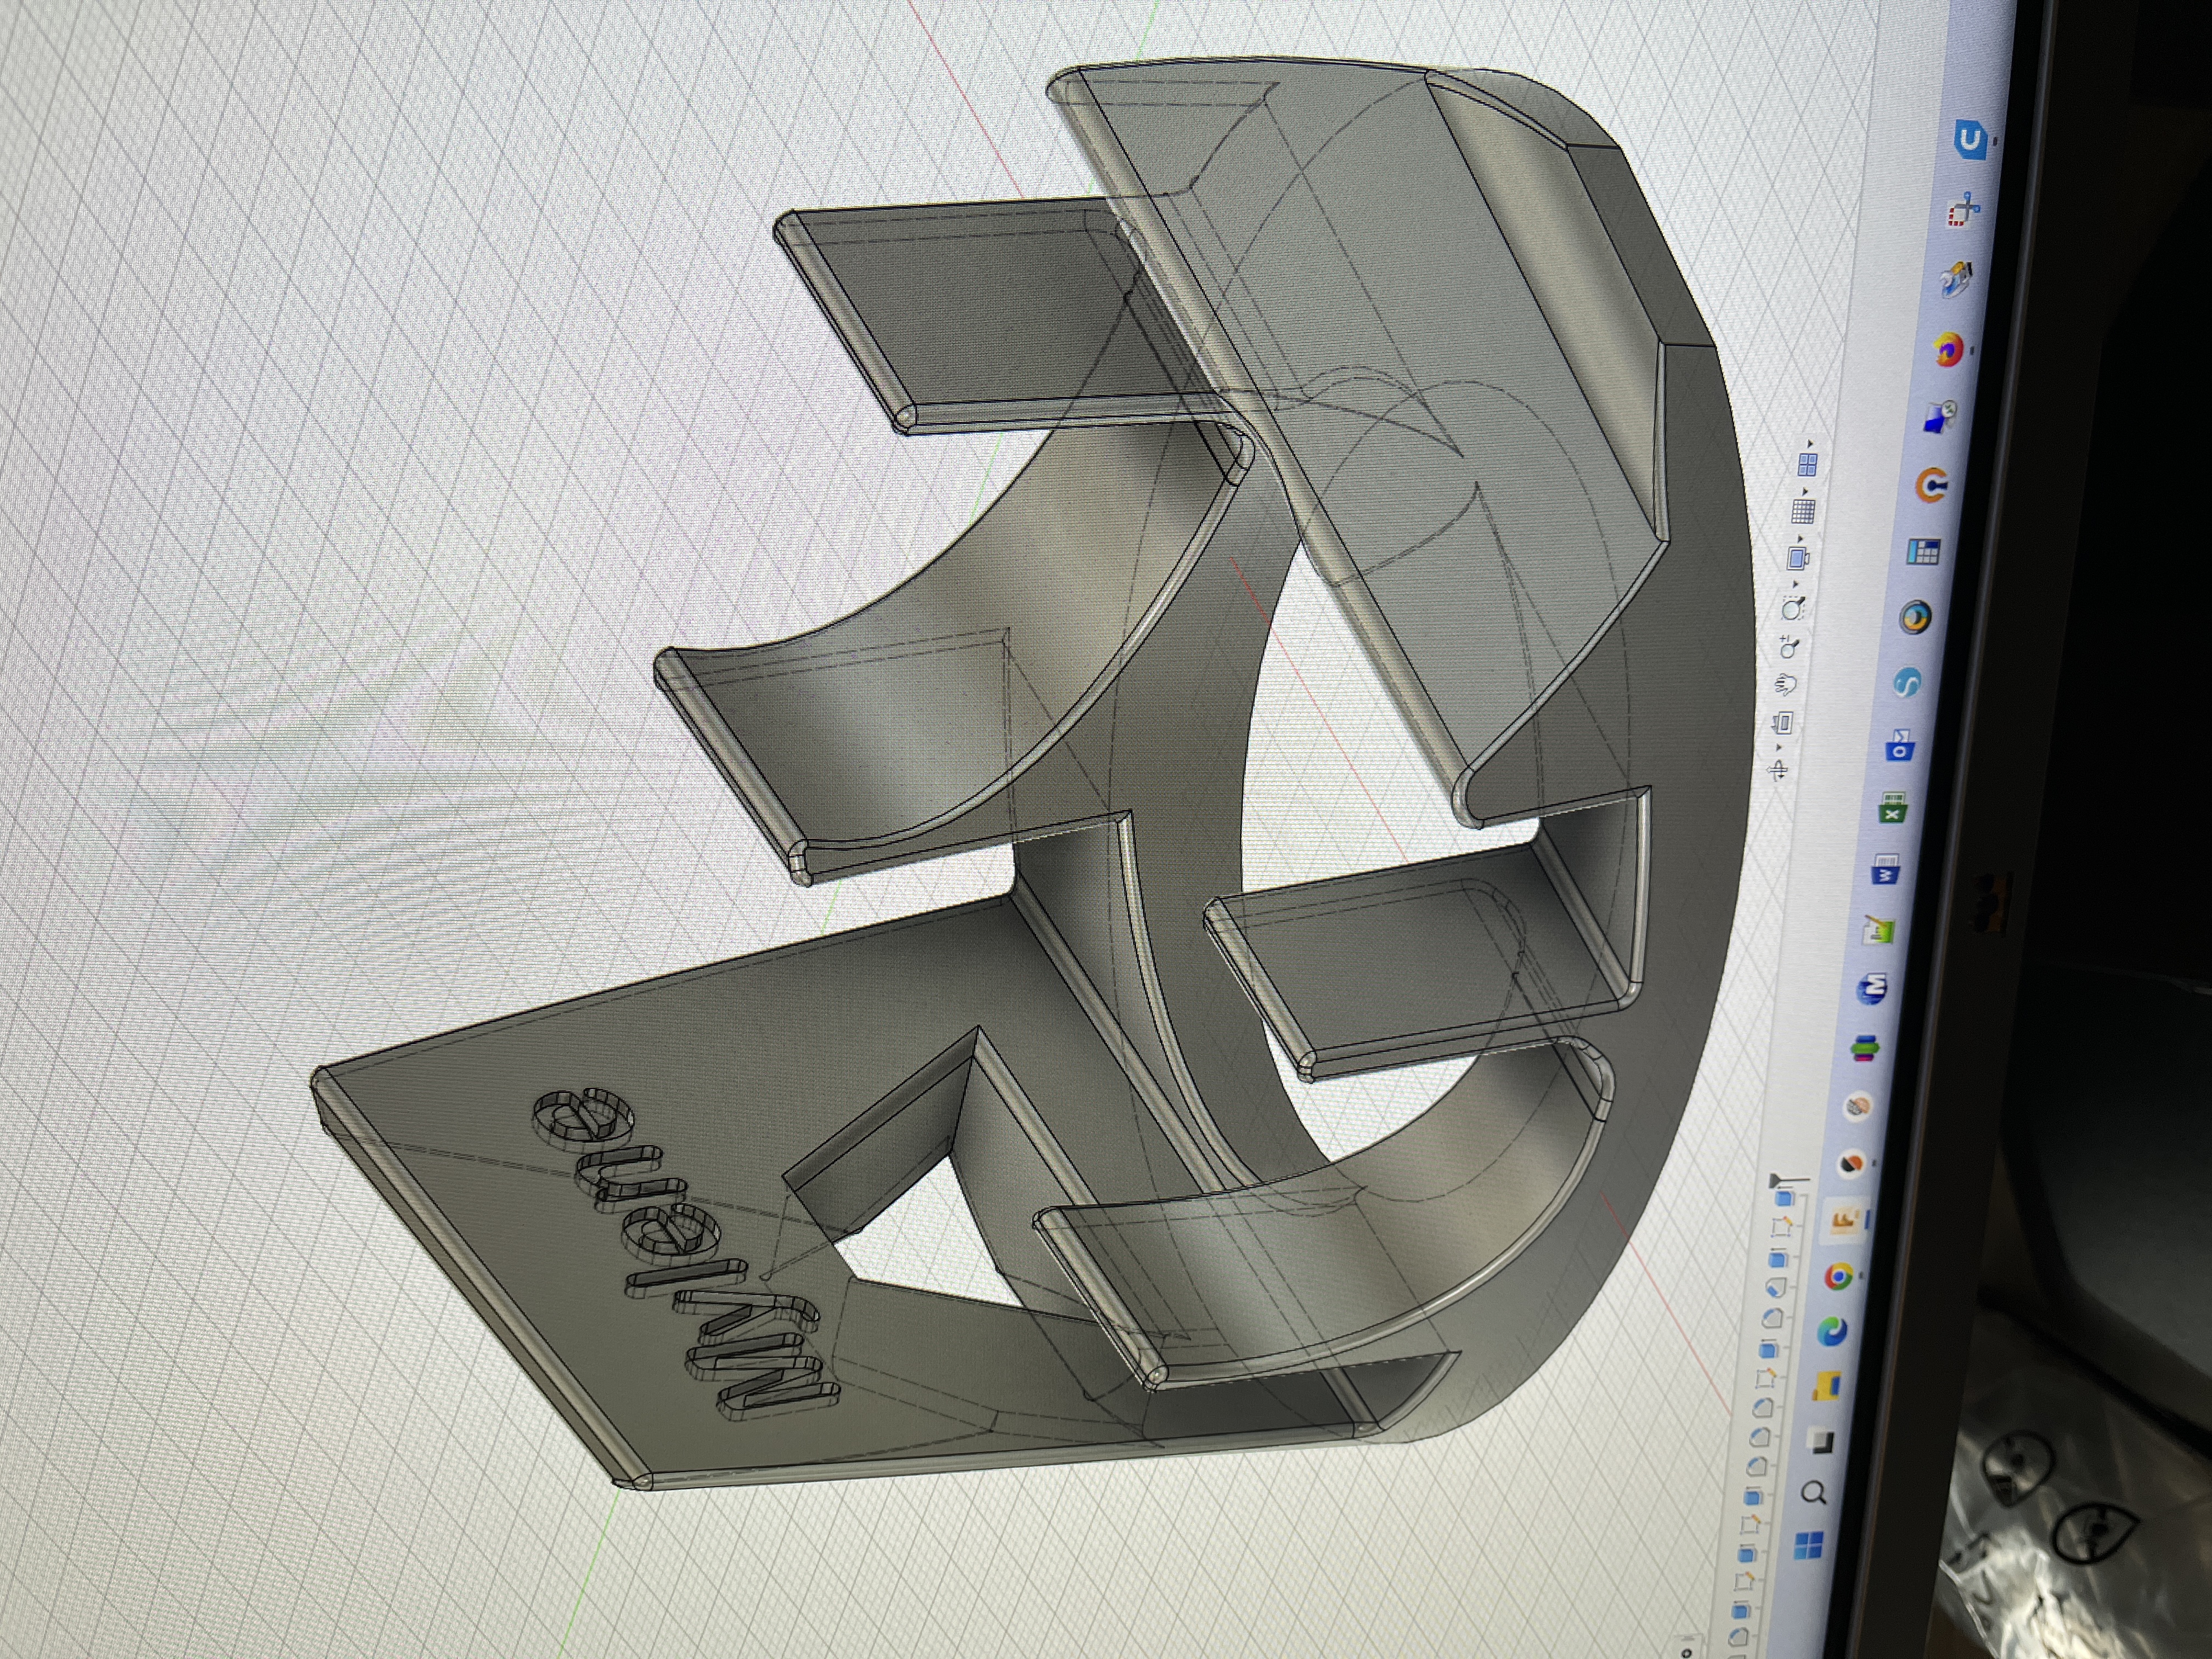Screen dimensions: 2212x1659
Task: Open the Snipping Tool taskbar icon
Action: [x=1963, y=211]
